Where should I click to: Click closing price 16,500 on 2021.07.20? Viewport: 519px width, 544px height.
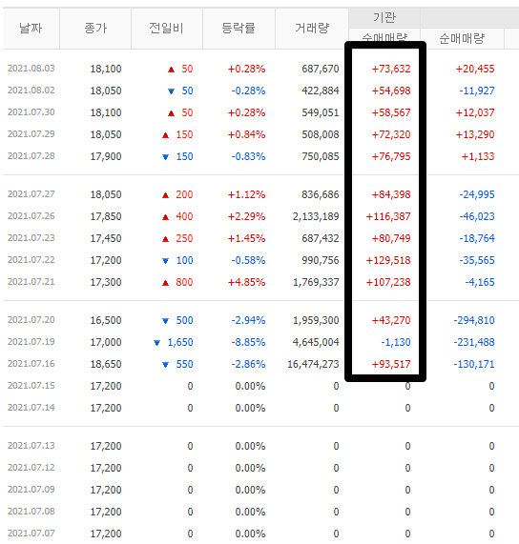[x=106, y=320]
